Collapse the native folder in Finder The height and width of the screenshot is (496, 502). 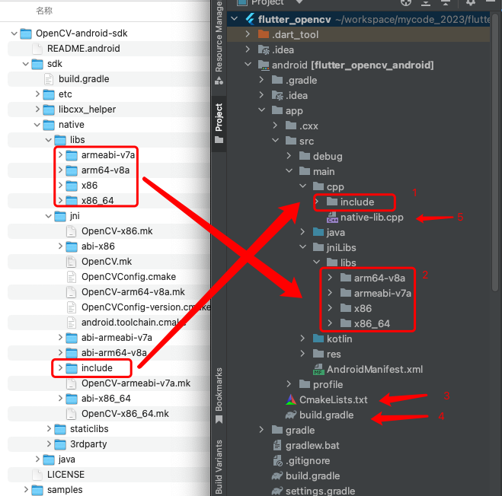click(x=37, y=125)
